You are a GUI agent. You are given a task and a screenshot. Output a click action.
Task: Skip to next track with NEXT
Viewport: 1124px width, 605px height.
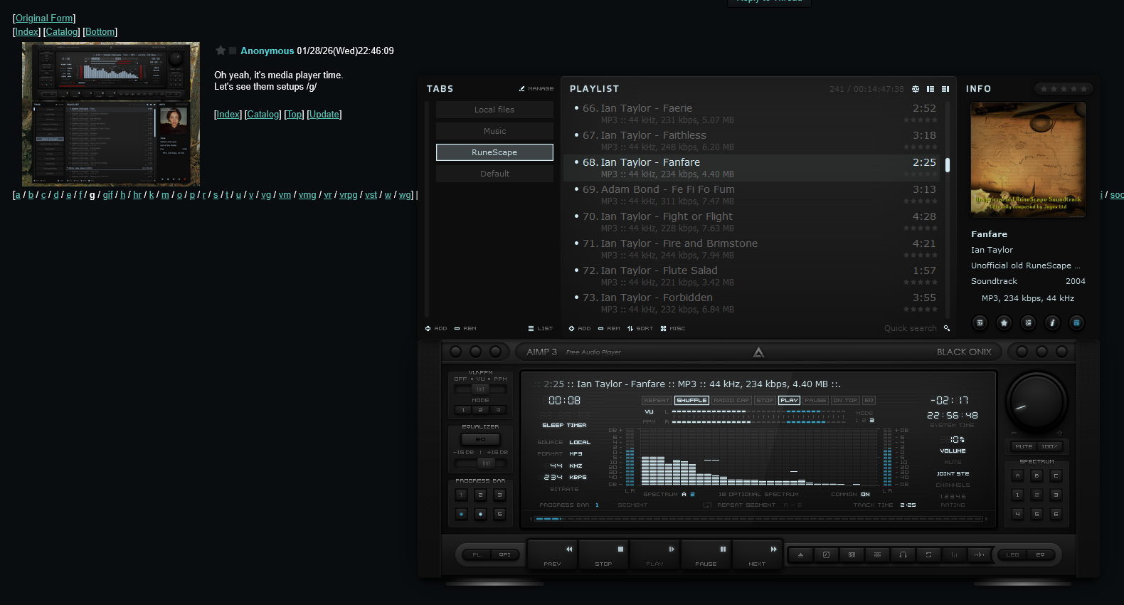758,554
